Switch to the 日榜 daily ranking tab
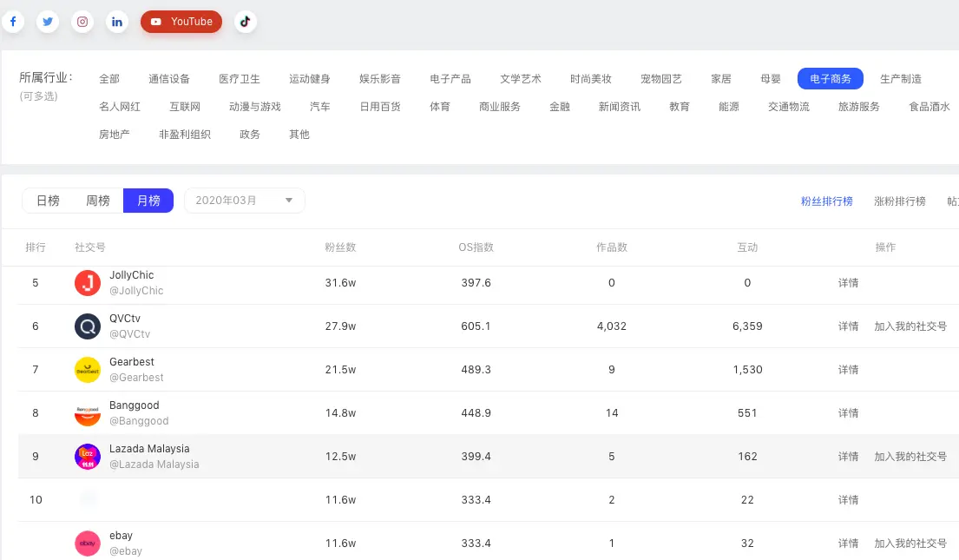The height and width of the screenshot is (560, 959). point(49,201)
